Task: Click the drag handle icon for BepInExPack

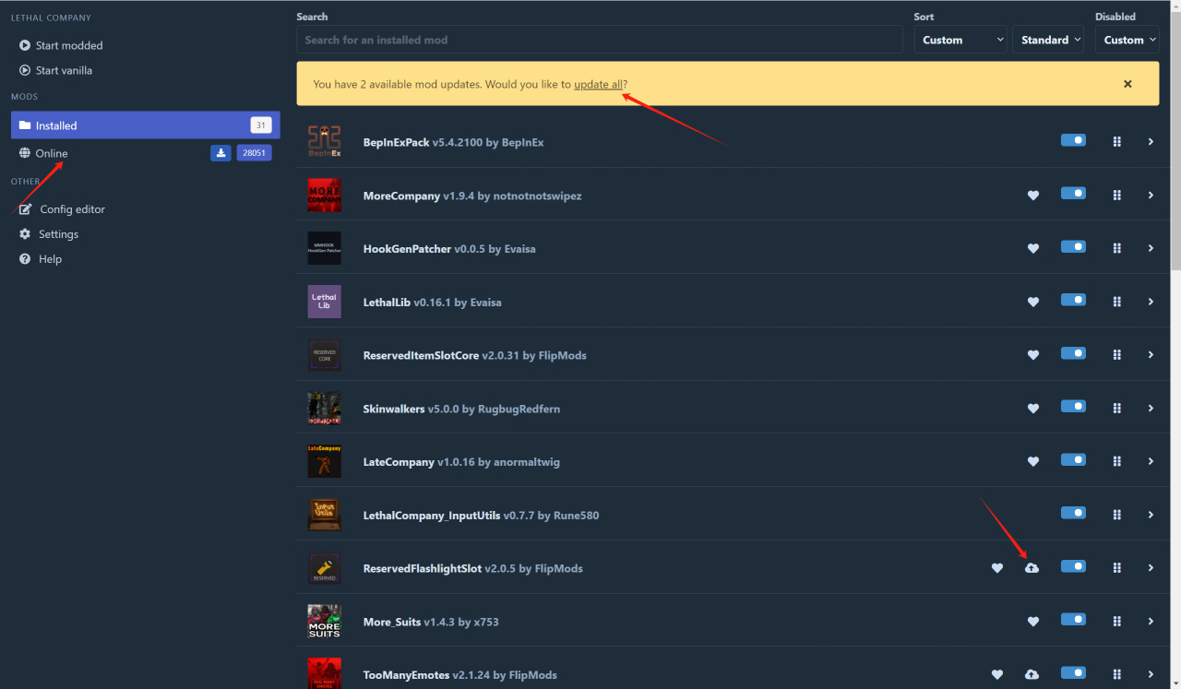Action: tap(1116, 142)
